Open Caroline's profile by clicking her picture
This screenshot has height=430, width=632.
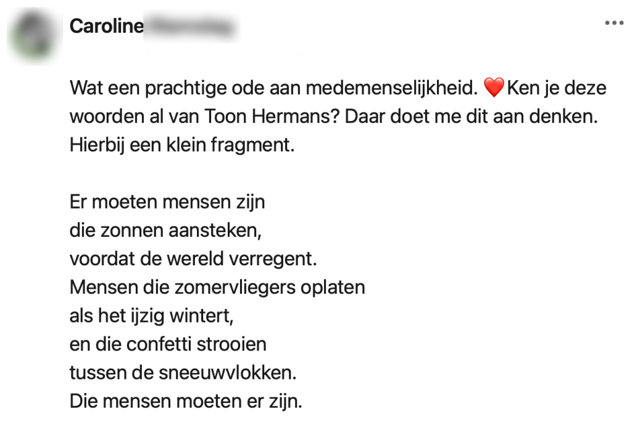pos(34,34)
